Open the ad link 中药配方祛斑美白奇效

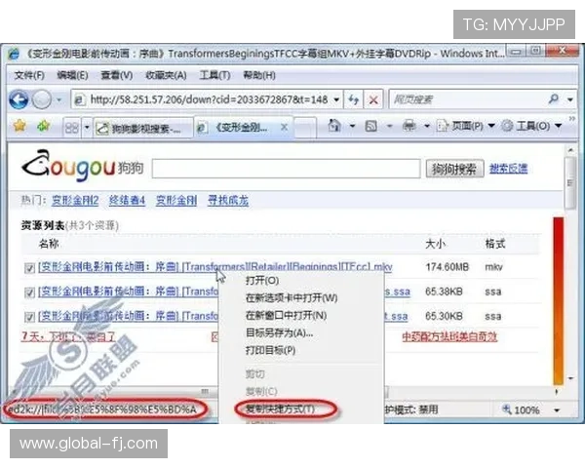(449, 337)
